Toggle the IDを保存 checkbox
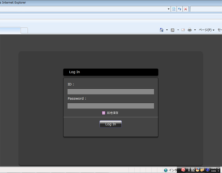The image size is (222, 173). 104,113
